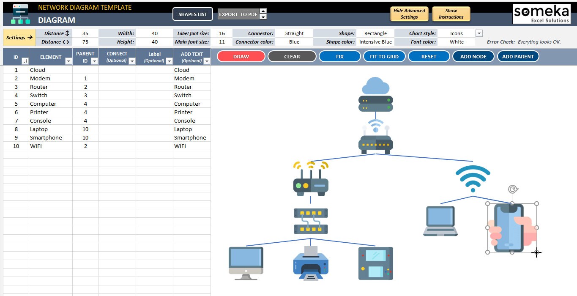This screenshot has height=296, width=577.
Task: Select the blue WiFi signal icon
Action: [x=473, y=179]
